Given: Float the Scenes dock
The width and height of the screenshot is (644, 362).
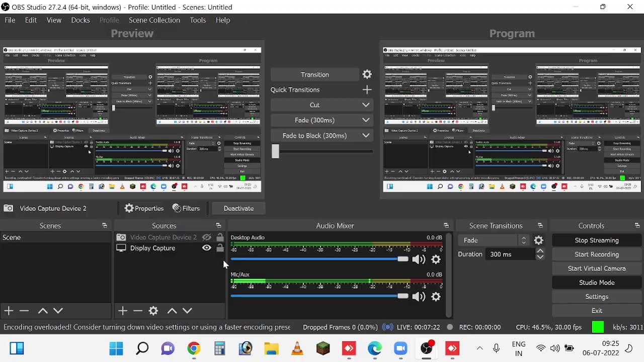Looking at the screenshot, I should (105, 226).
